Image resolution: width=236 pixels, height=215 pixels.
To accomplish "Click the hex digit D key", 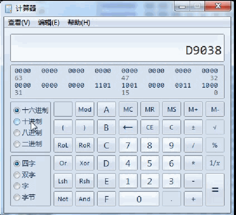I will click(x=106, y=163).
